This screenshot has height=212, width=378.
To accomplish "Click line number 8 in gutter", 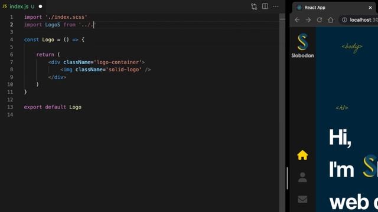I will coord(11,69).
